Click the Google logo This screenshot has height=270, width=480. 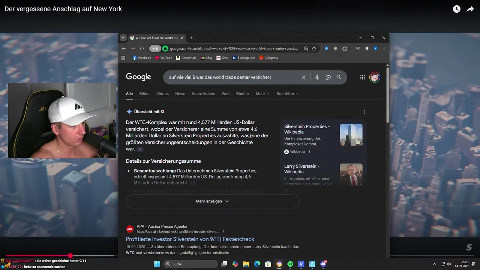(138, 77)
